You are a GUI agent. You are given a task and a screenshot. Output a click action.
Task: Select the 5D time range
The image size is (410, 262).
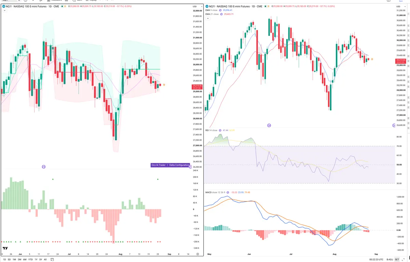[9, 259]
